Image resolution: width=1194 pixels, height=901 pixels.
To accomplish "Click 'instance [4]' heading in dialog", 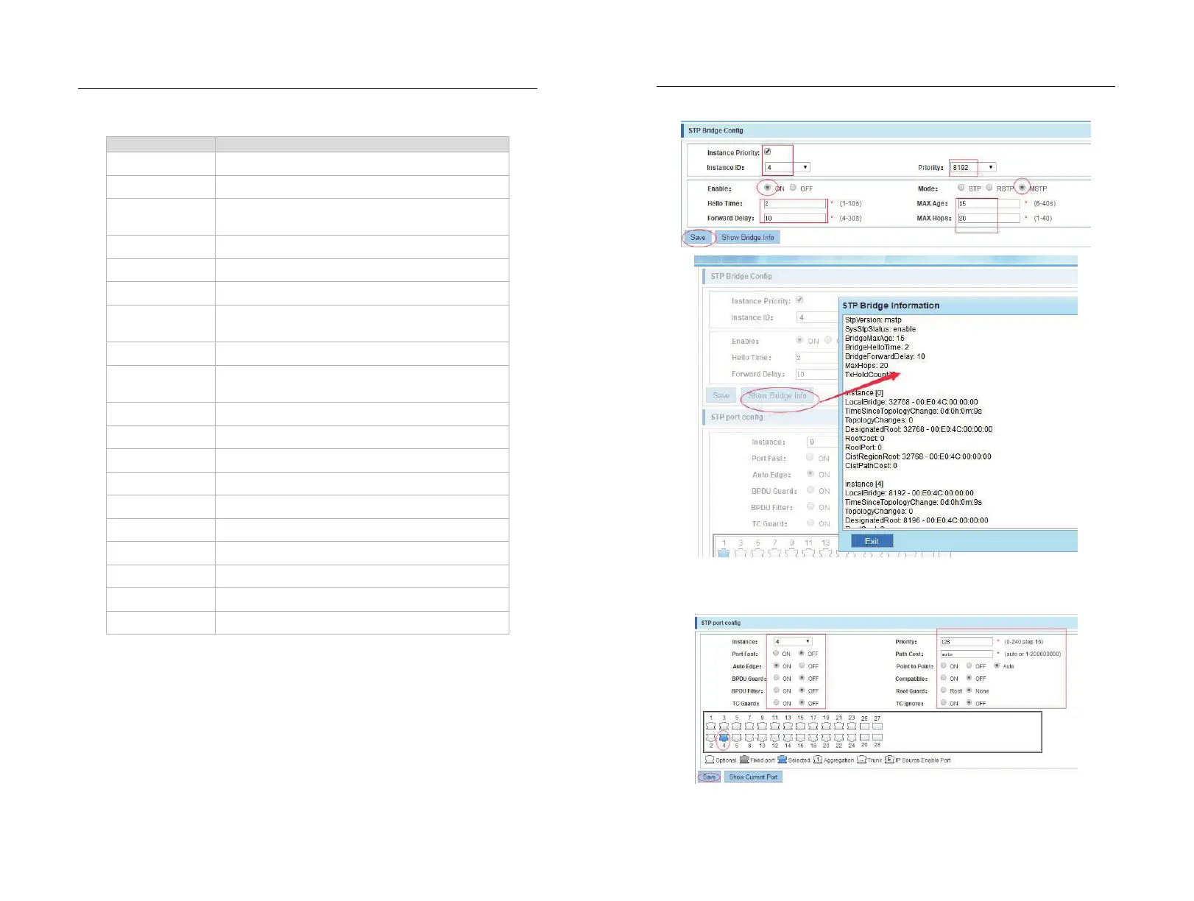I will click(x=864, y=484).
